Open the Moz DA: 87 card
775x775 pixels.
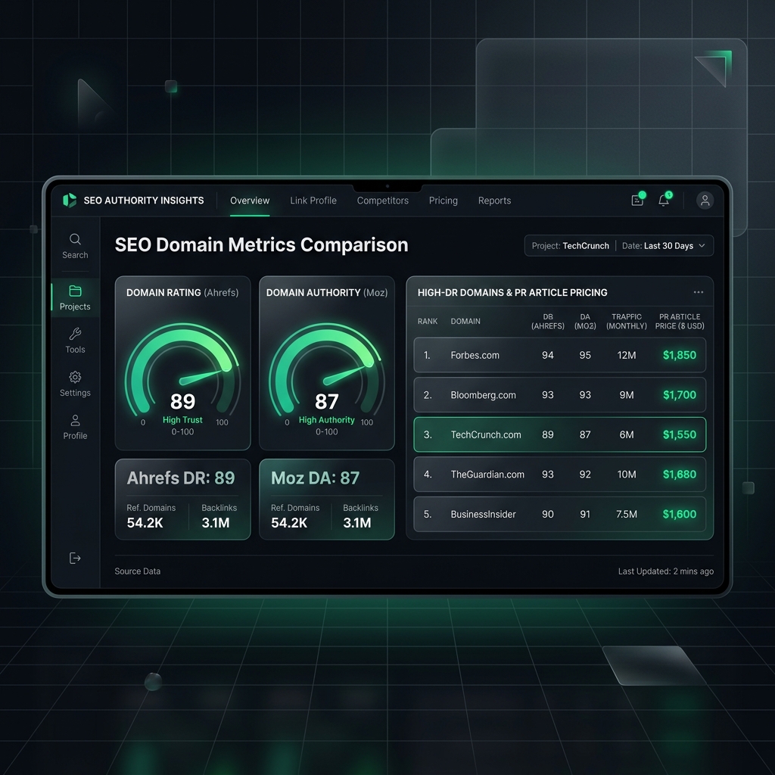point(327,500)
